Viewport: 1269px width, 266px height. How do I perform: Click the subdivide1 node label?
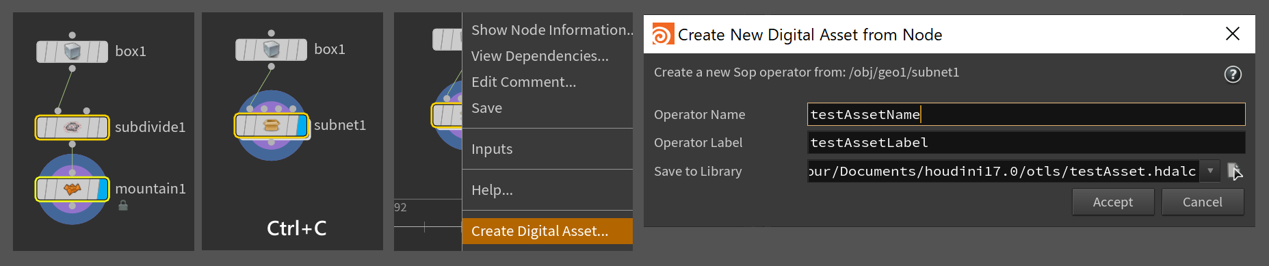[x=150, y=127]
